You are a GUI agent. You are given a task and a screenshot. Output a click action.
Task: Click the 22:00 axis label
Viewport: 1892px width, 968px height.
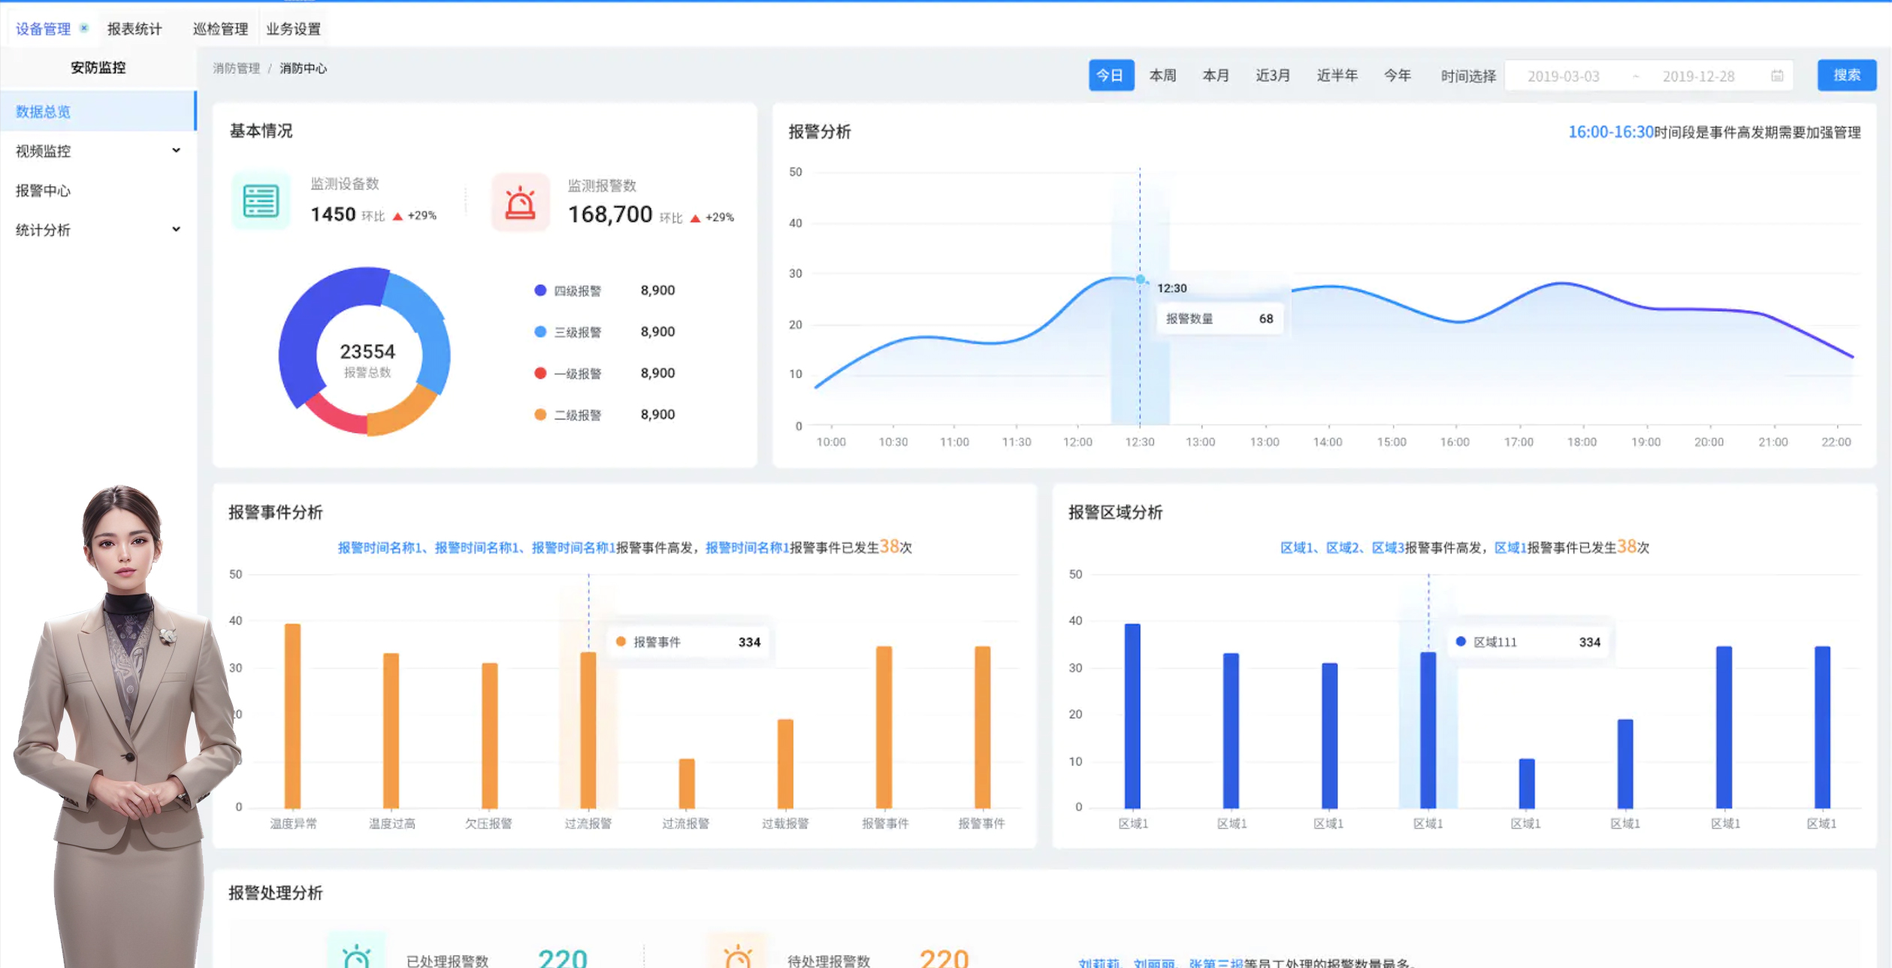coord(1836,442)
